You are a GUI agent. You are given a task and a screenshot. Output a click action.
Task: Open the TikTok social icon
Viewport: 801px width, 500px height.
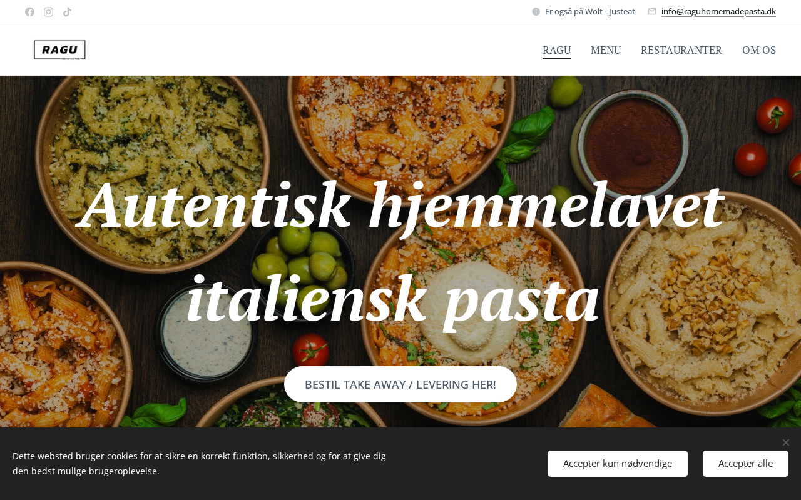pyautogui.click(x=67, y=12)
